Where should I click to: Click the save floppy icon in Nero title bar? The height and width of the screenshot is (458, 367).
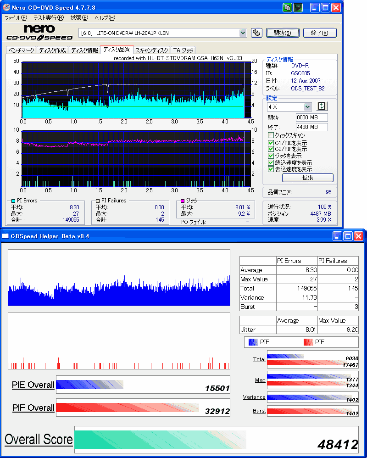click(298, 7)
